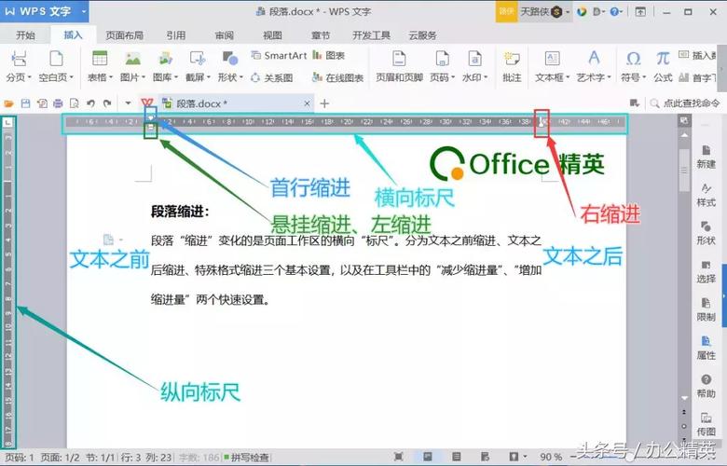Open the 页面布局 tab
The width and height of the screenshot is (727, 466).
[124, 35]
